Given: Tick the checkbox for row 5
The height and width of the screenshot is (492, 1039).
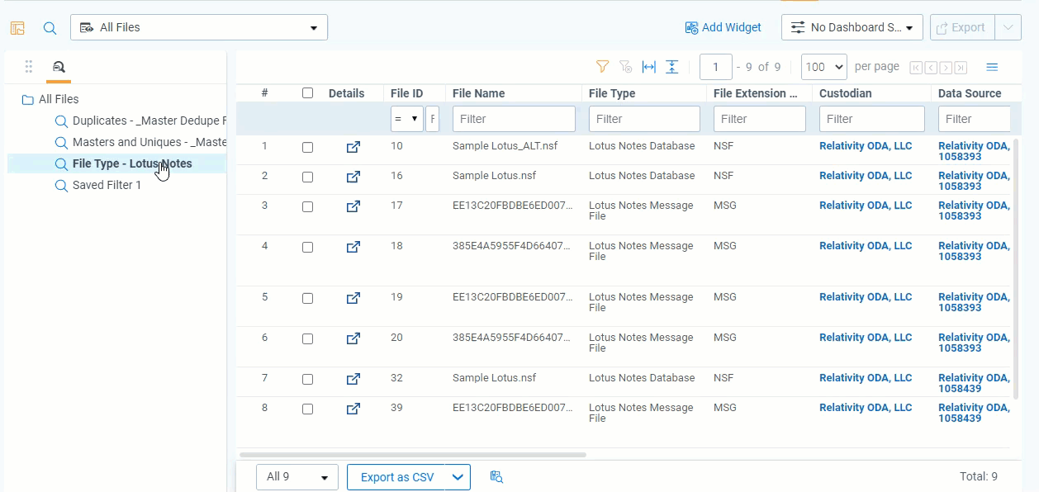Looking at the screenshot, I should tap(308, 299).
